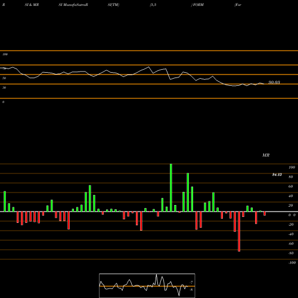The width and height of the screenshot is (298, 298).
Task: Click the MR axis label '-100'
Action: [x=292, y=263]
